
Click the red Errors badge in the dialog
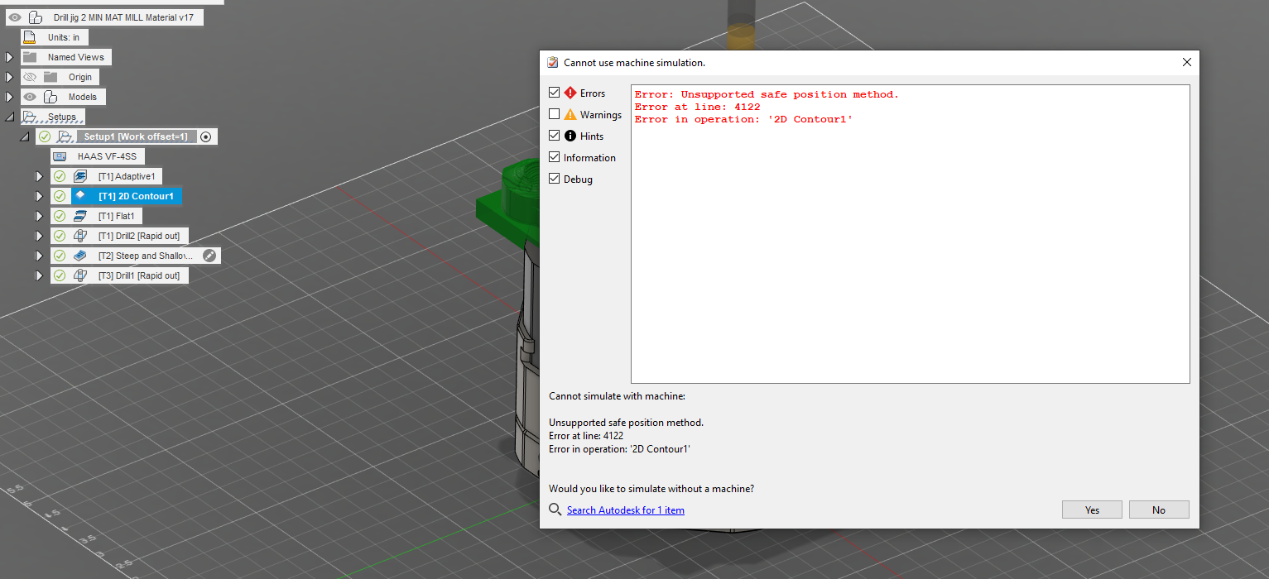570,93
